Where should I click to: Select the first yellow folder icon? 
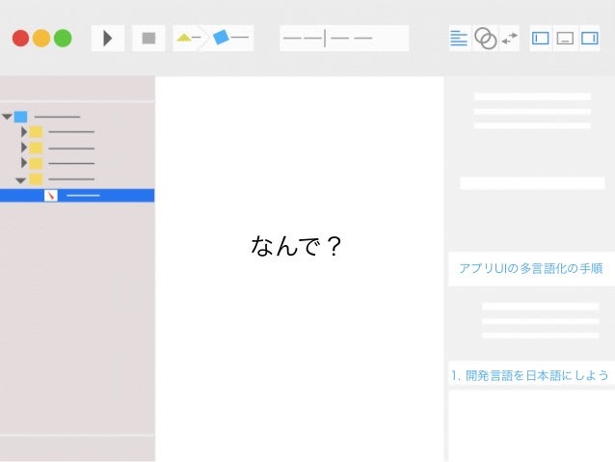point(36,132)
